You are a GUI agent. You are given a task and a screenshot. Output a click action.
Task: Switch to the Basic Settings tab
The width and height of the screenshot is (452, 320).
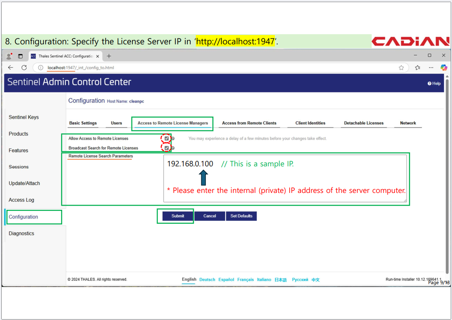pyautogui.click(x=83, y=123)
